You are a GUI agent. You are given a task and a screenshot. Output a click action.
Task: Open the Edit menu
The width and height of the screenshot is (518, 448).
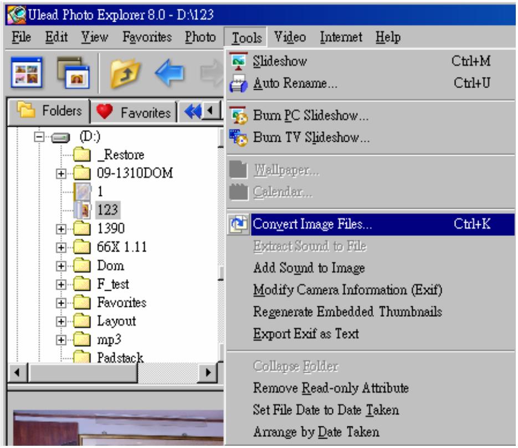click(x=57, y=37)
